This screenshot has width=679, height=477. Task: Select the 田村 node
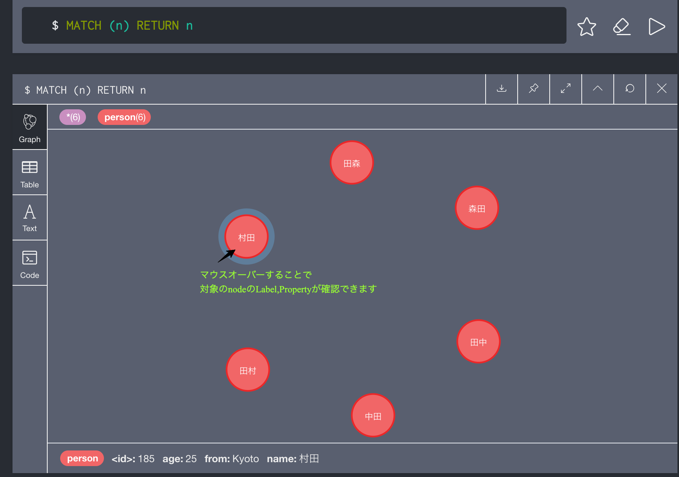point(248,370)
